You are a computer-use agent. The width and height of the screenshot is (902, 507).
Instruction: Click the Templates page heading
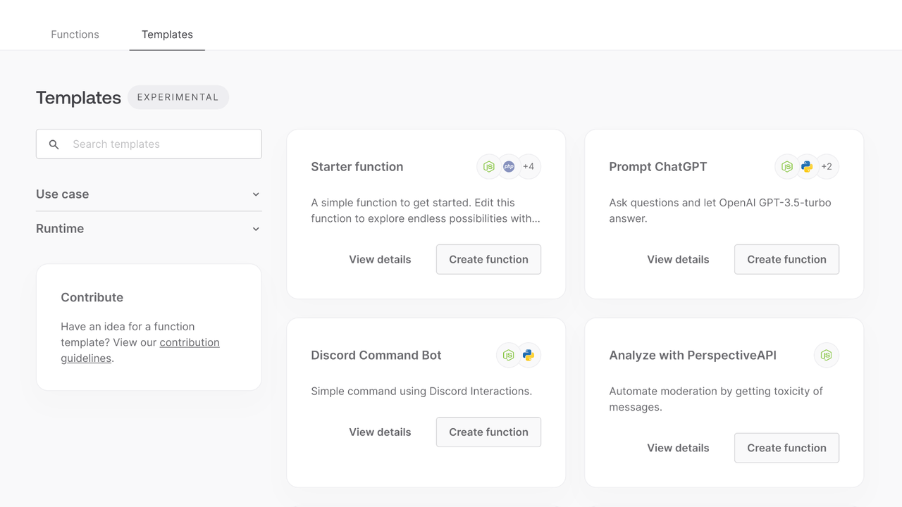(78, 98)
